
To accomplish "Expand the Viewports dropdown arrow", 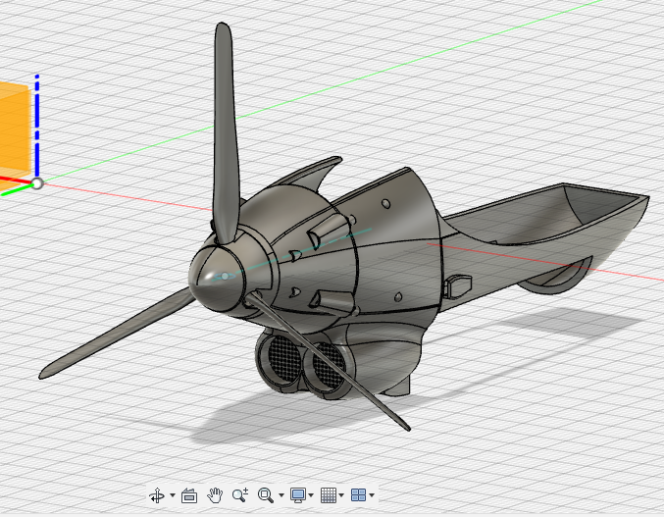I will tap(372, 495).
